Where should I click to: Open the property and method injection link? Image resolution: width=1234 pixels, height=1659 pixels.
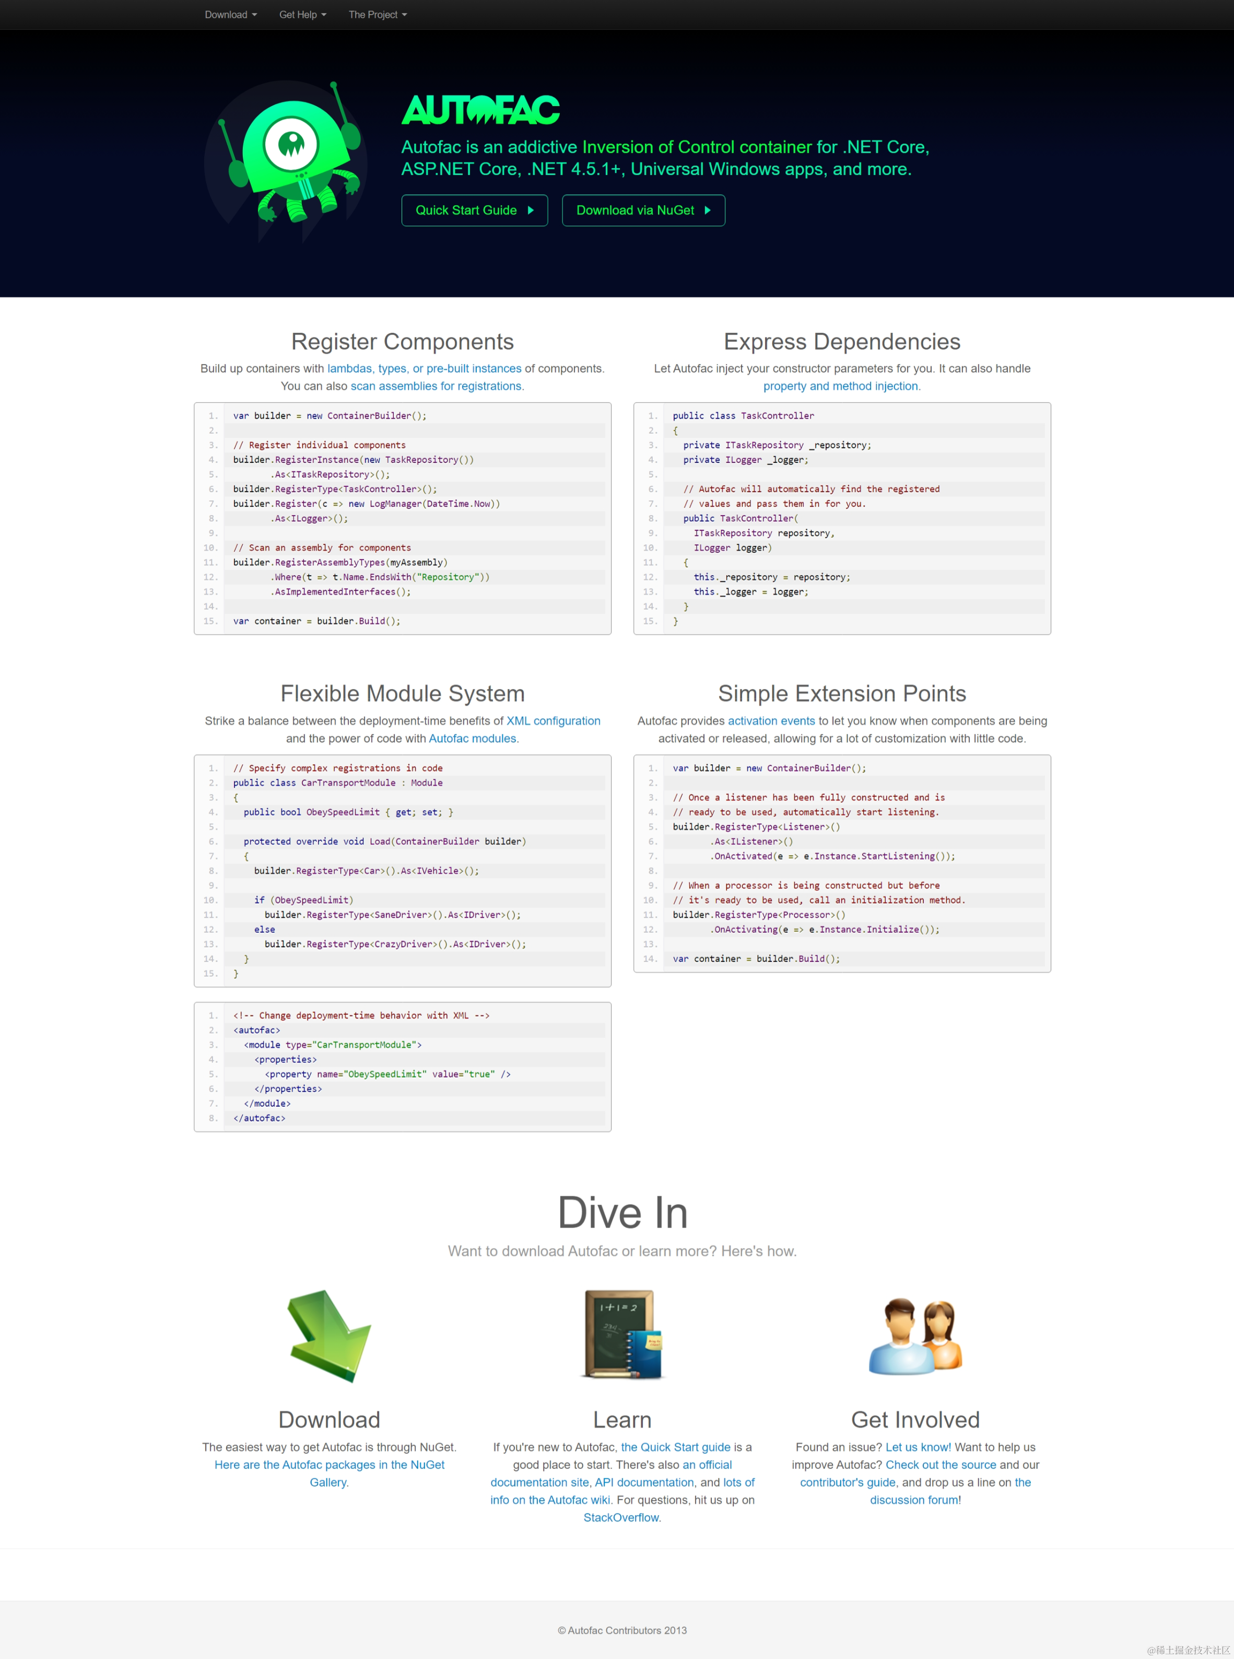coord(841,386)
